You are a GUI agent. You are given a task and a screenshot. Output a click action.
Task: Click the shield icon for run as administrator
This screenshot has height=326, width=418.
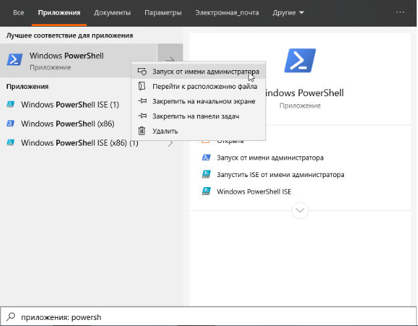pyautogui.click(x=142, y=71)
